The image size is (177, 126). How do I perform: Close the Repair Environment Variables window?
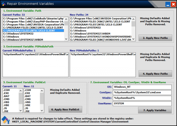[x=173, y=4]
